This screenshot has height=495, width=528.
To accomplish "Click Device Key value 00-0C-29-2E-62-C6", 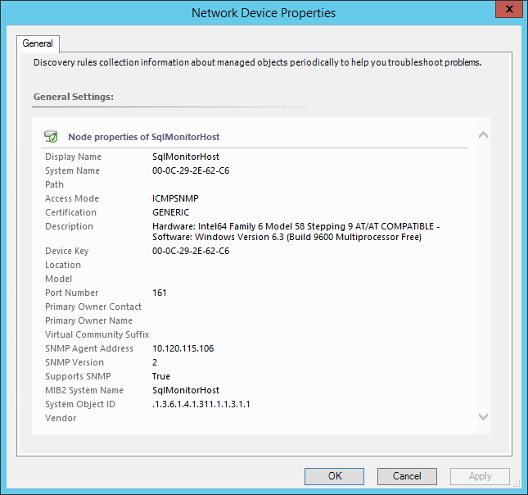I will pyautogui.click(x=191, y=251).
